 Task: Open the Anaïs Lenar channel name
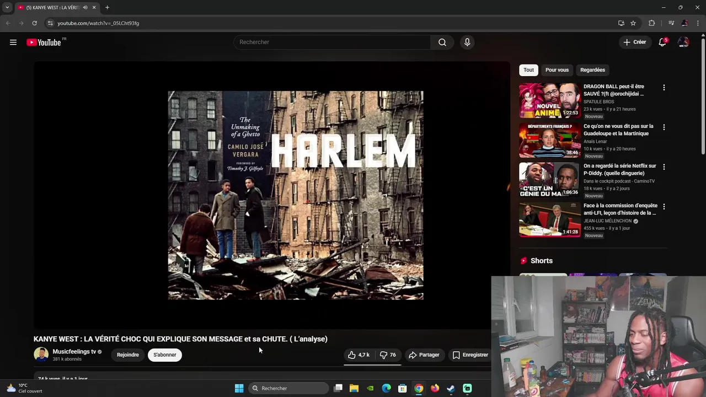[x=595, y=142]
